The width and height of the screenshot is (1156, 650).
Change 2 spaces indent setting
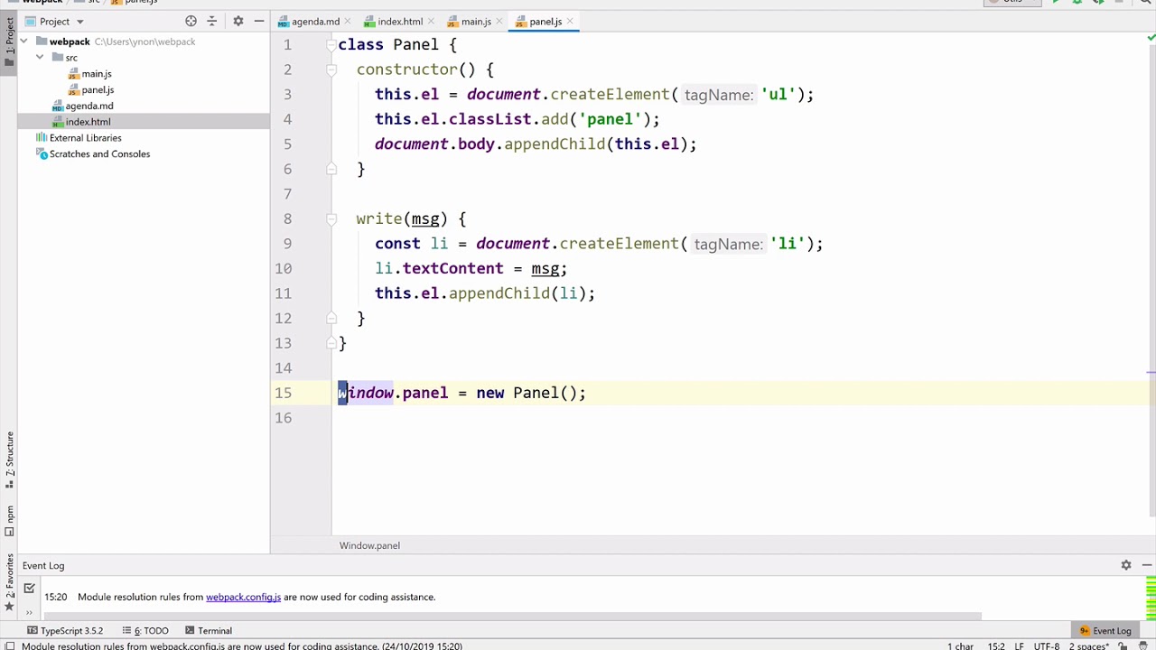point(1090,646)
